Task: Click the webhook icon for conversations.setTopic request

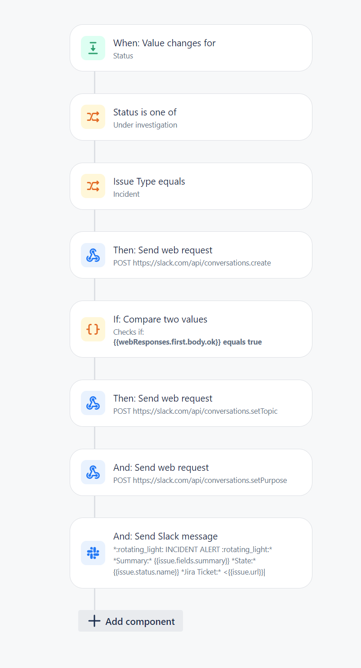Action: (93, 403)
